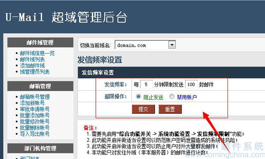This screenshot has height=159, width=265.
Task: Open 批量添加帐号 link
Action: click(x=34, y=115)
